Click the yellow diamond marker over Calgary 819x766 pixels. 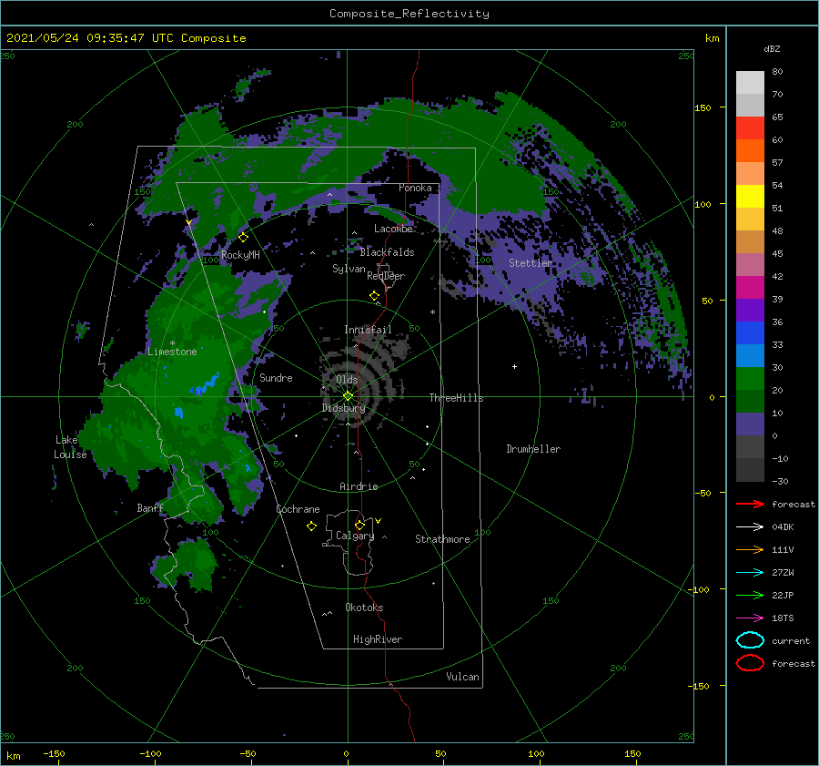(359, 525)
